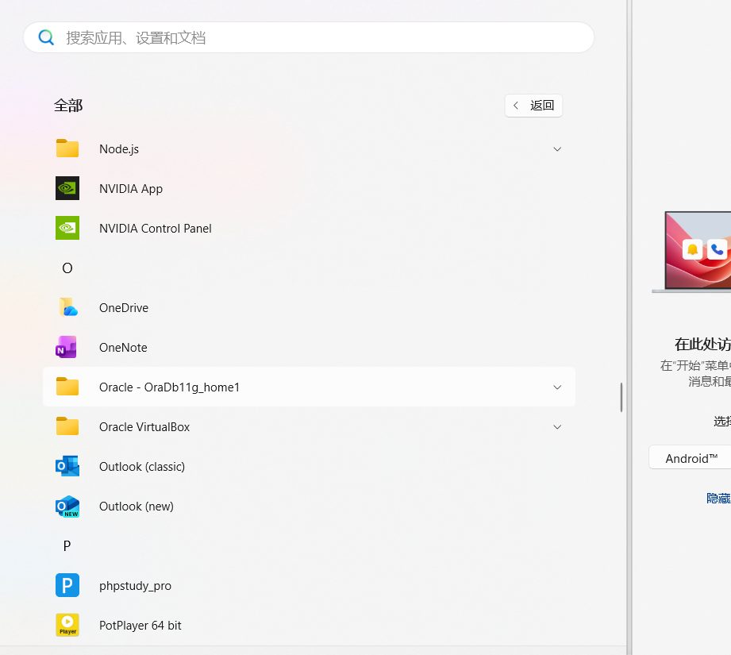Open phpstudy_pro icon
The image size is (731, 655).
[67, 585]
